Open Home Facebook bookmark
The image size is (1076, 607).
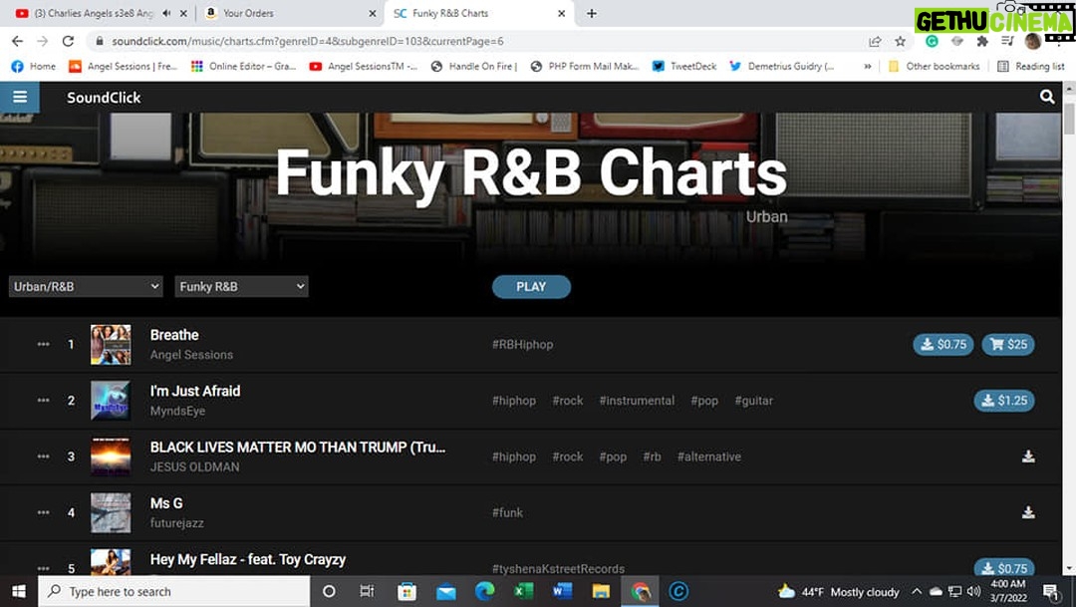pos(34,66)
